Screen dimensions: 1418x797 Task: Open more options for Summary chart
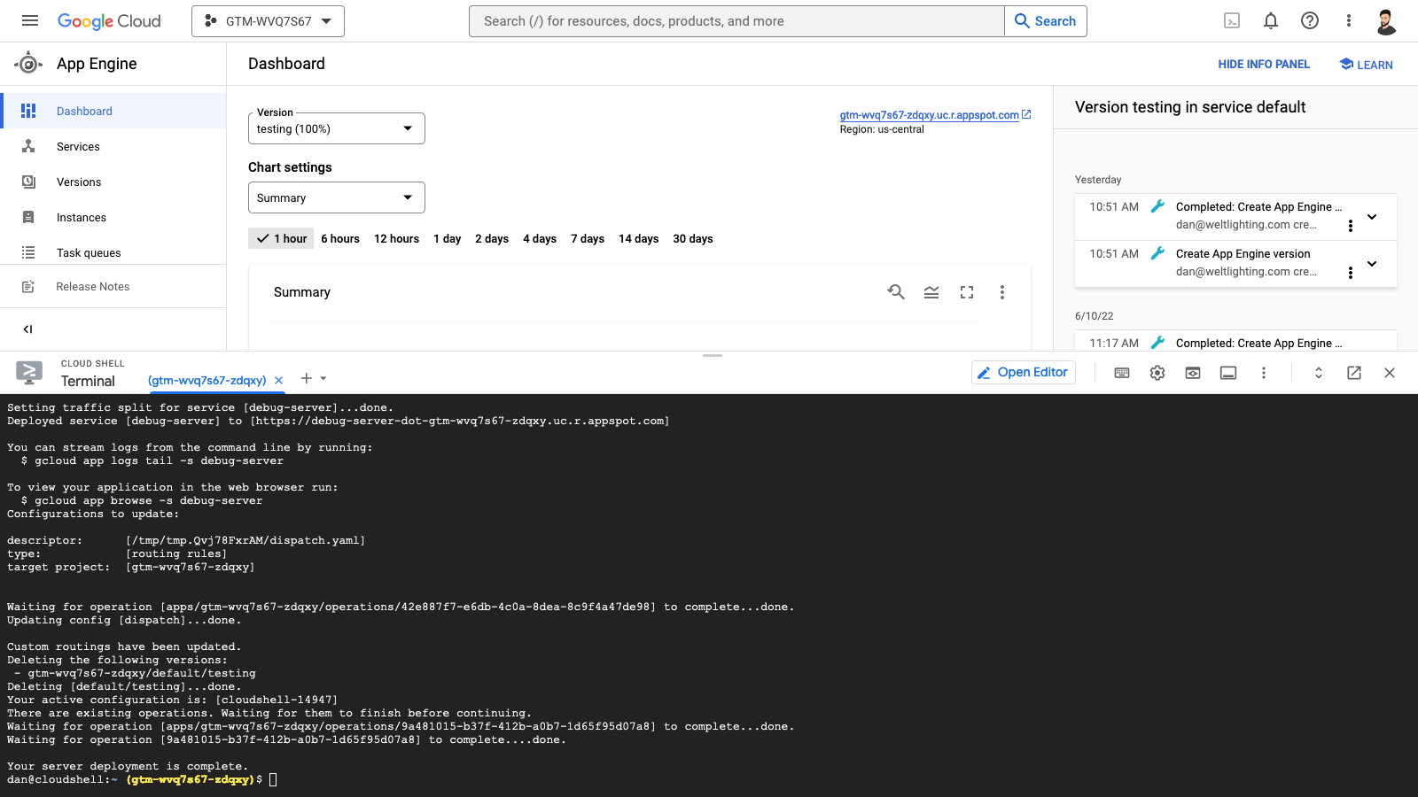point(1002,292)
